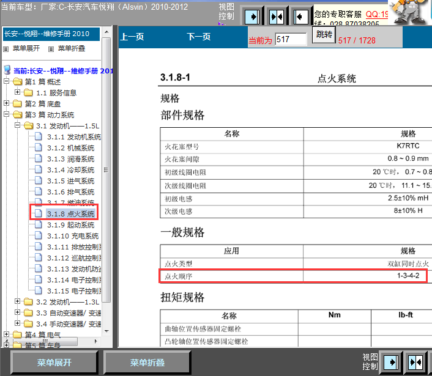This screenshot has height=376, width=432.
Task: Click the current page number input field
Action: point(291,39)
